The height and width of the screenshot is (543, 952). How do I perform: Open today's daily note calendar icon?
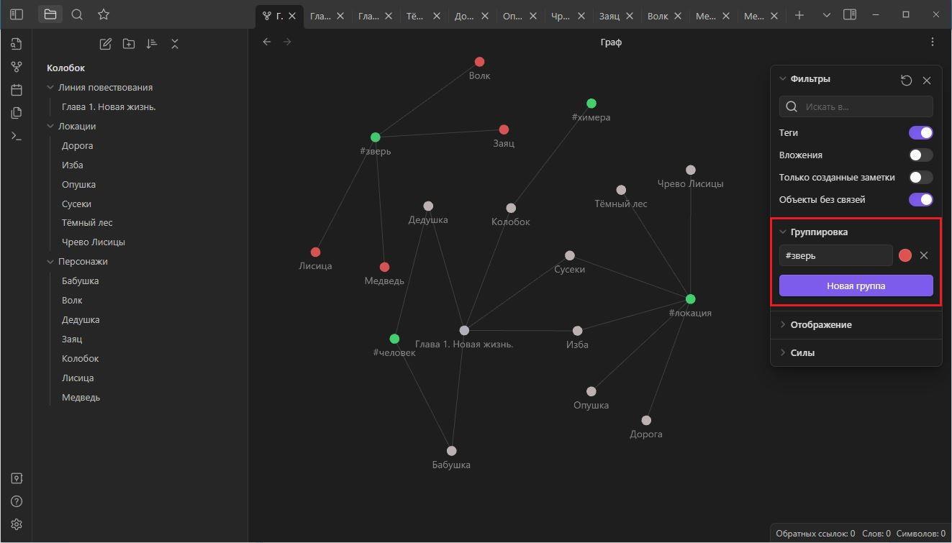(17, 90)
